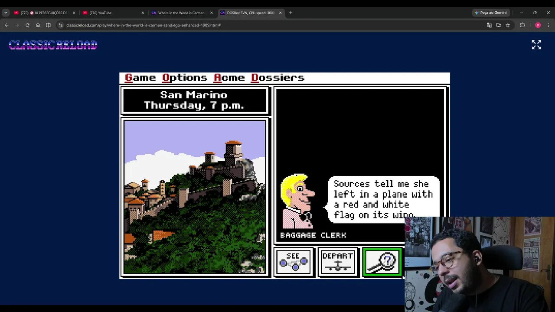
Task: Install app icon in address bar
Action: click(498, 25)
